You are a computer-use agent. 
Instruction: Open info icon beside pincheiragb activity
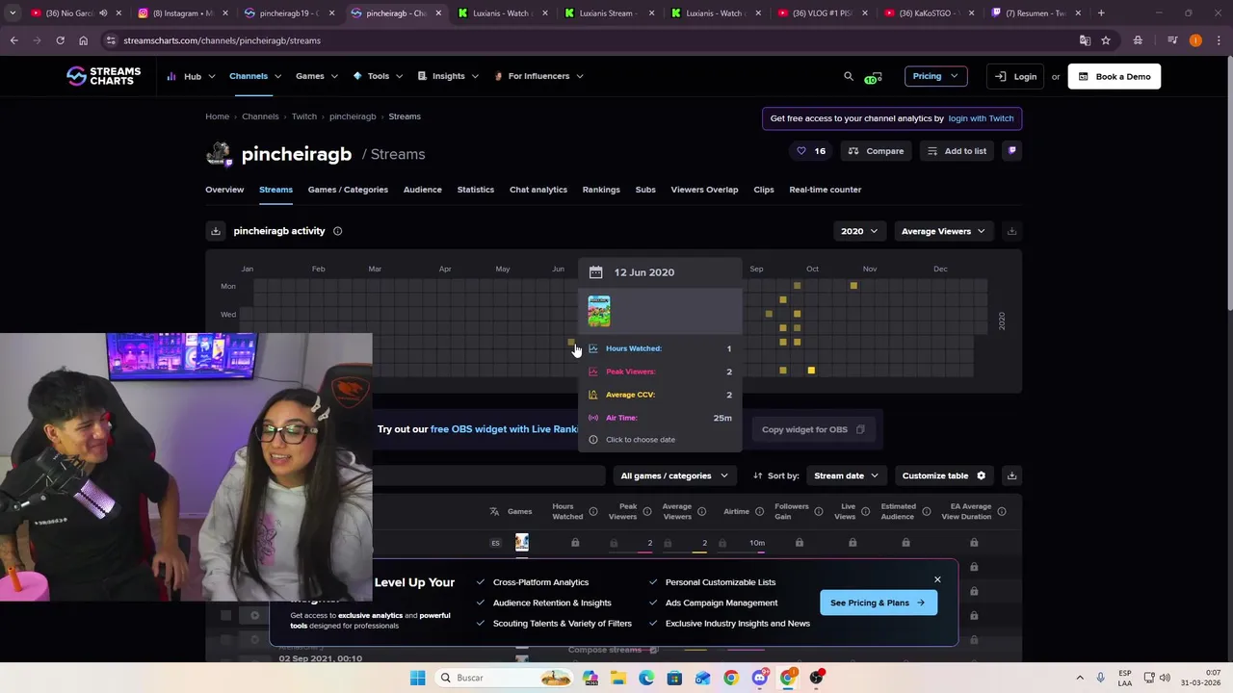(337, 231)
